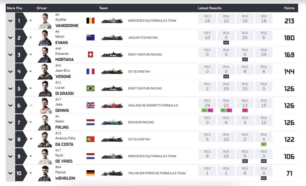Click the Belgian flag icon for Vandoorne
The image size is (306, 186).
(x=90, y=21)
